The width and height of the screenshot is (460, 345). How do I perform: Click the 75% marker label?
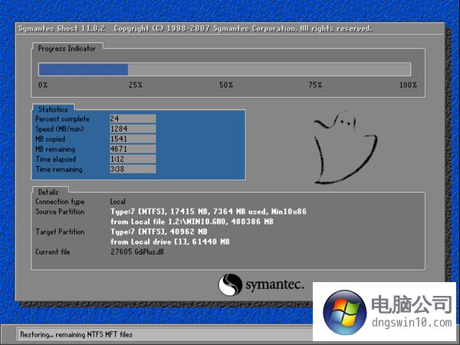click(315, 85)
